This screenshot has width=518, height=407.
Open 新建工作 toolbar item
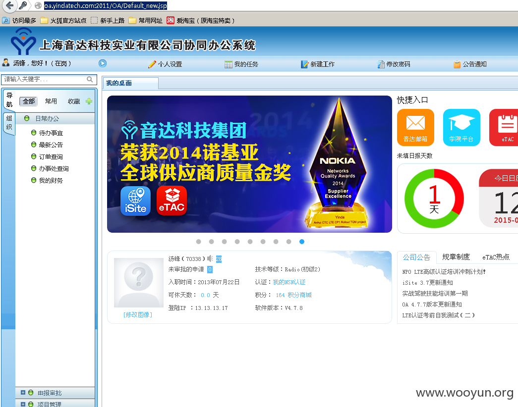point(318,64)
